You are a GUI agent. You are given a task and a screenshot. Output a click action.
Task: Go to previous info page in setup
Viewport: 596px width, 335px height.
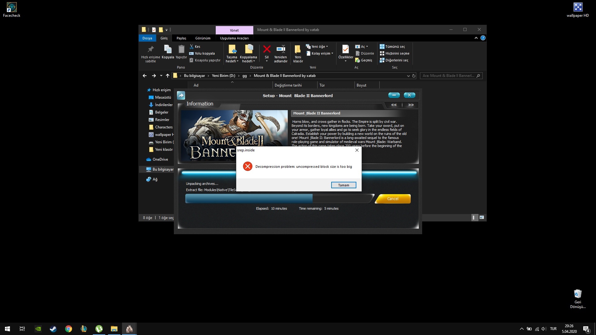tap(394, 105)
